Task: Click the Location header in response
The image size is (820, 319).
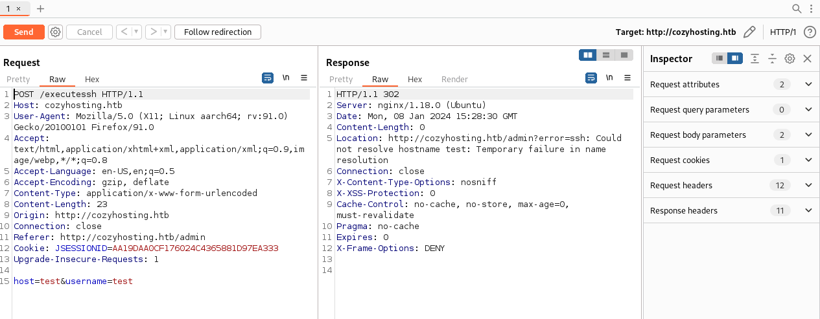Action: point(479,149)
